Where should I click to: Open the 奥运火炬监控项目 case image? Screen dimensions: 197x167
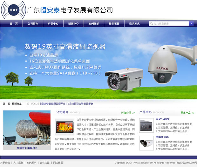click(27, 130)
